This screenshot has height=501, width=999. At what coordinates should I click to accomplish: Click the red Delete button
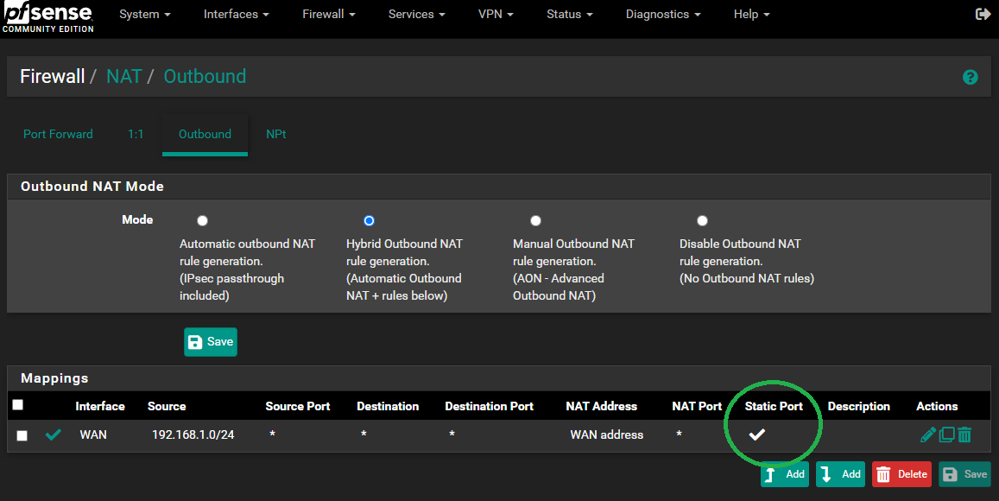[901, 474]
